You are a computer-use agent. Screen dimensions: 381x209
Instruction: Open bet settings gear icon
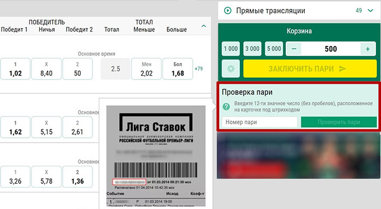231,69
